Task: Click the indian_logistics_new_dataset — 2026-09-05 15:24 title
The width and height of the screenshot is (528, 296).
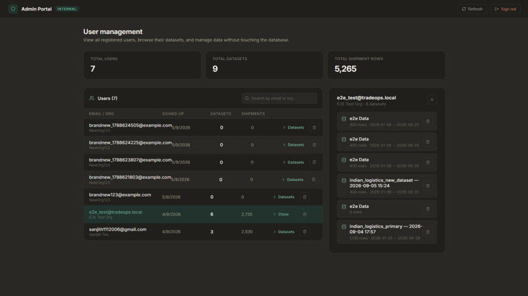Action: [384, 183]
